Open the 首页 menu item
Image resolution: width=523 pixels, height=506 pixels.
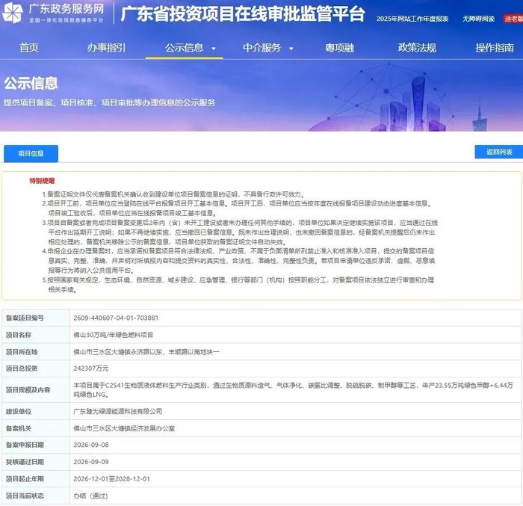29,48
